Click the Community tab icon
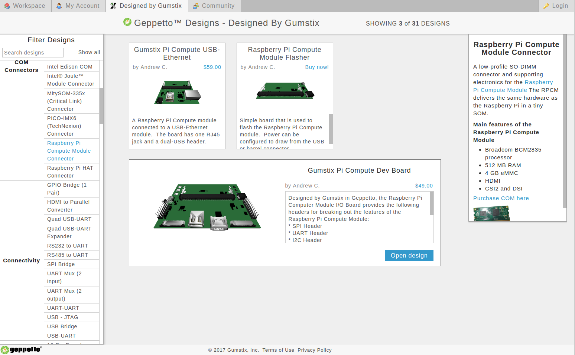 pyautogui.click(x=196, y=6)
